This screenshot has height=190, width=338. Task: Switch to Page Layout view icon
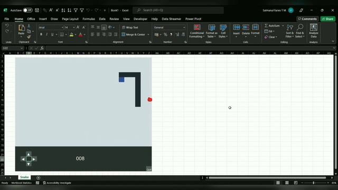coord(287,183)
